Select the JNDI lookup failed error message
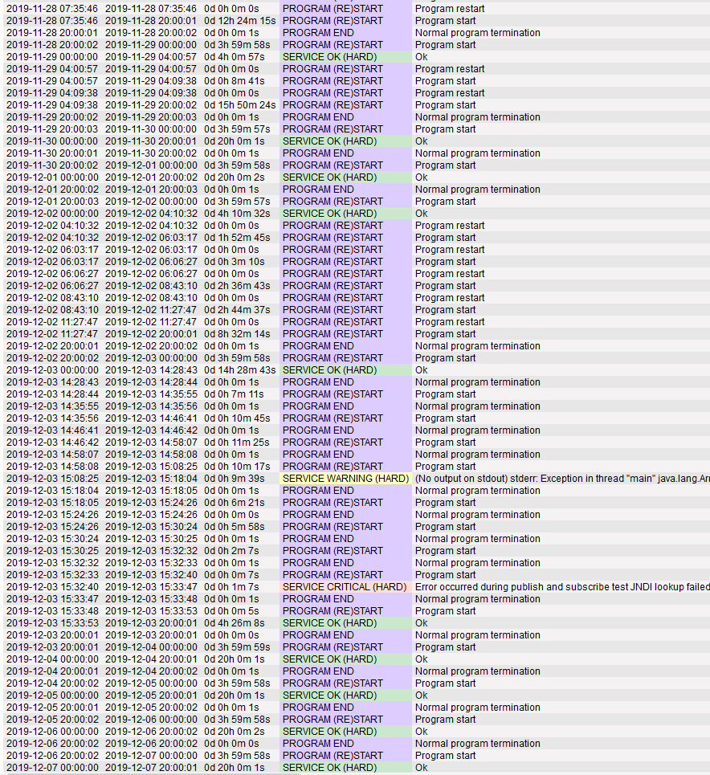This screenshot has height=775, width=710. coord(561,587)
